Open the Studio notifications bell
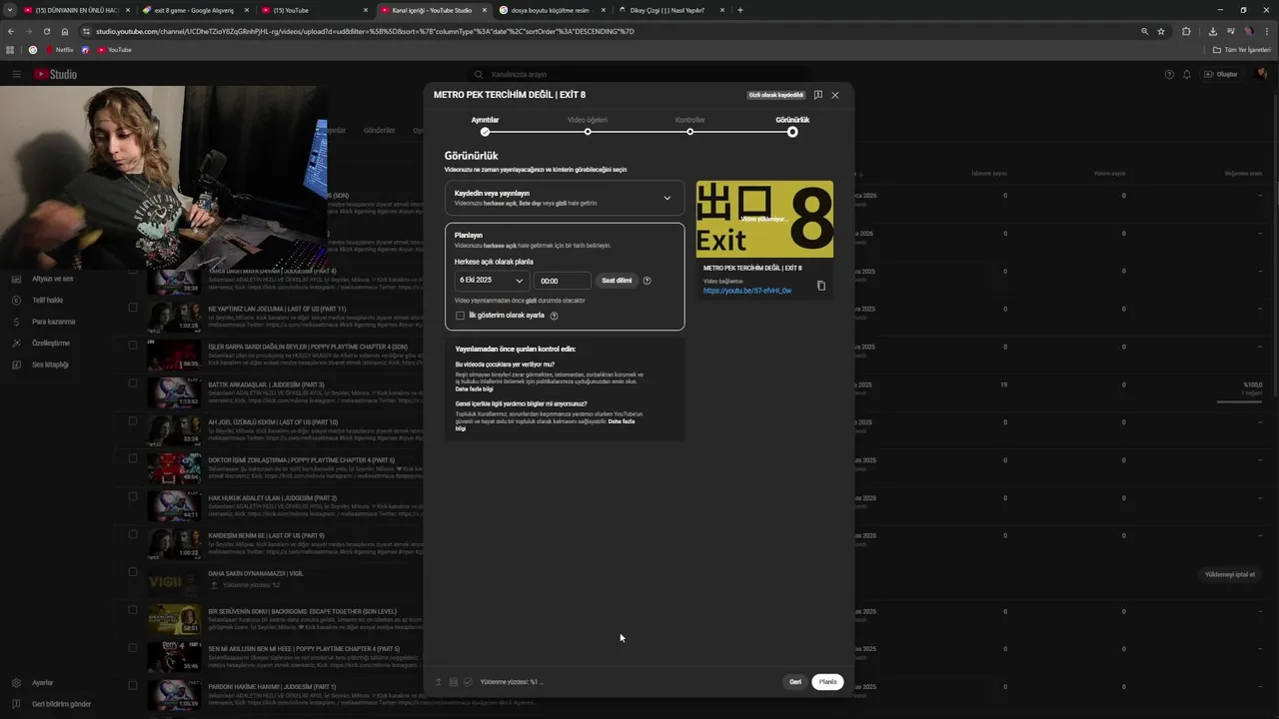 1187,74
